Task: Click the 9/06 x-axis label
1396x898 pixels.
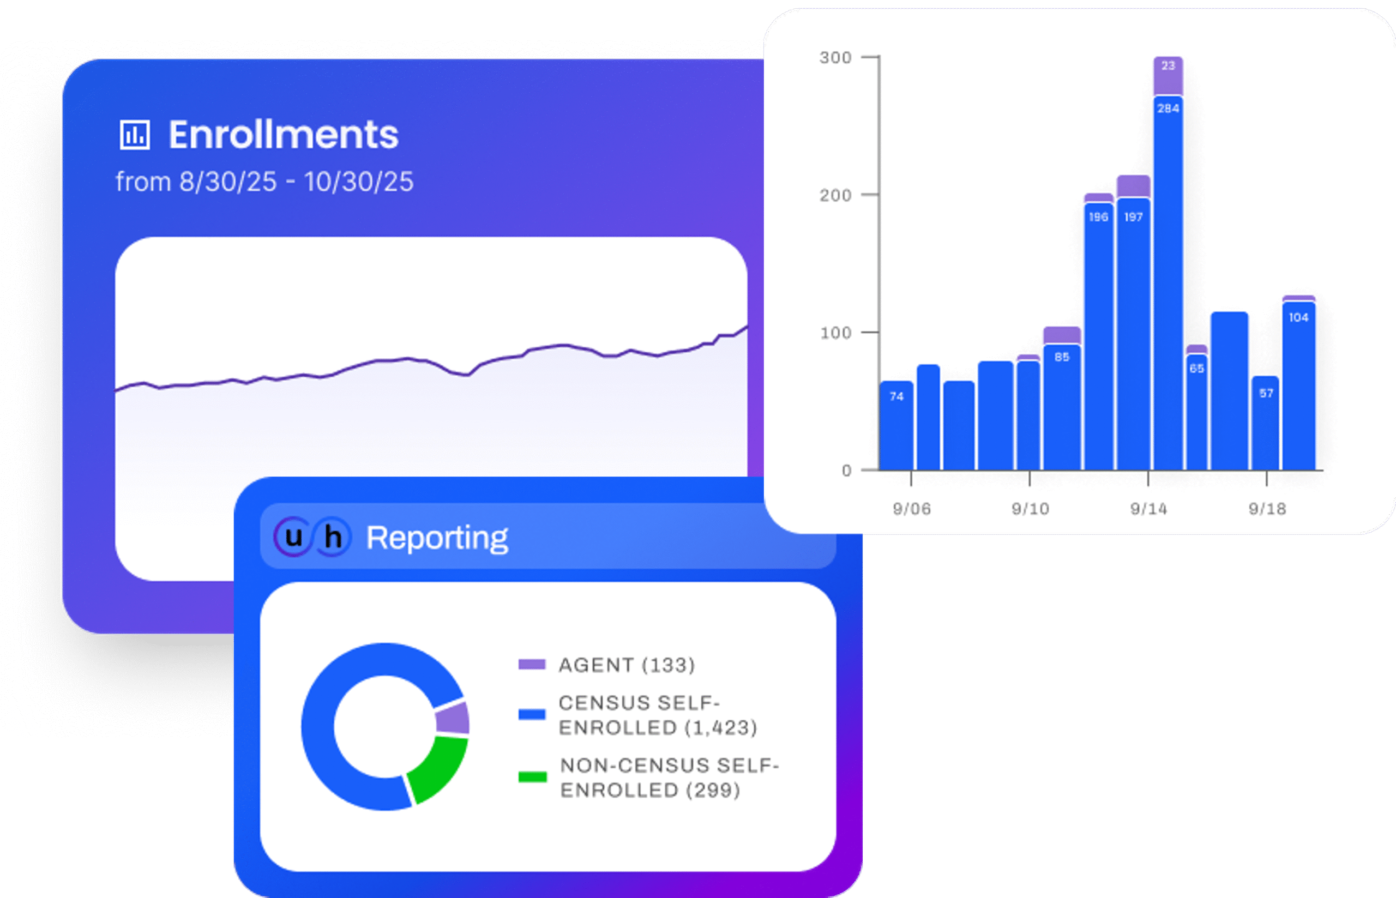Action: coord(911,509)
